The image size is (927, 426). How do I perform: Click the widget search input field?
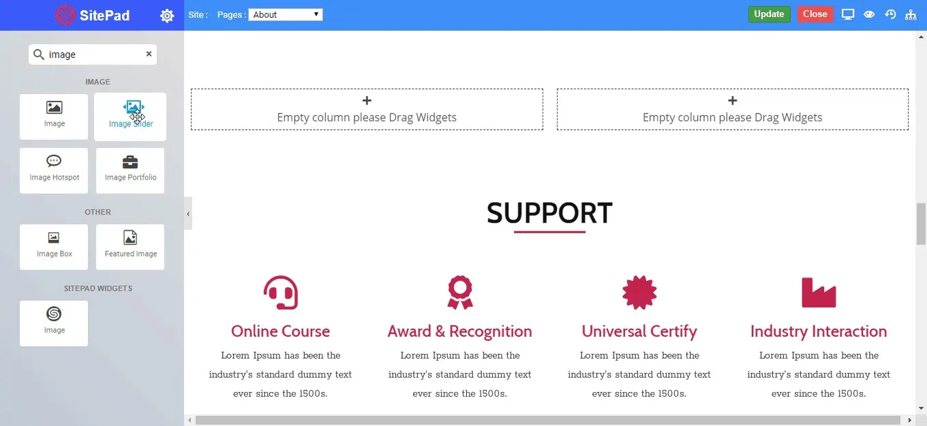click(x=89, y=54)
